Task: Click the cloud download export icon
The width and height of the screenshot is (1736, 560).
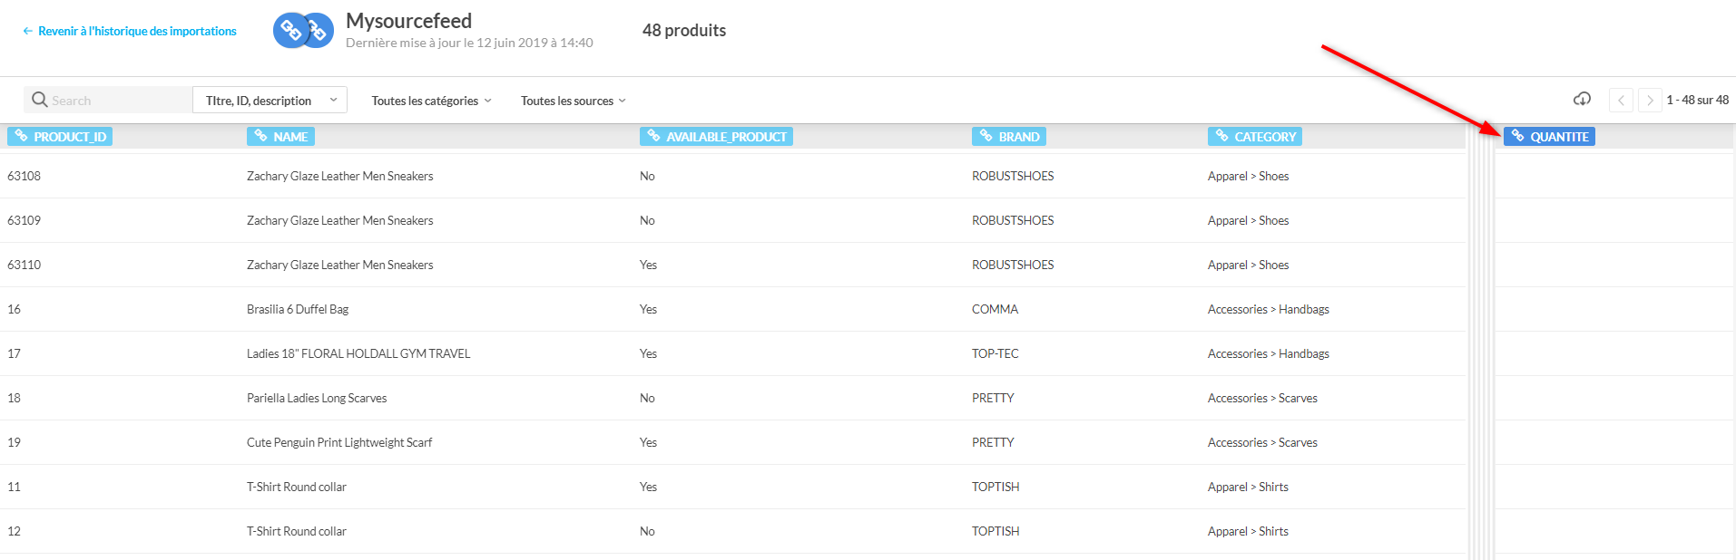Action: click(x=1582, y=99)
